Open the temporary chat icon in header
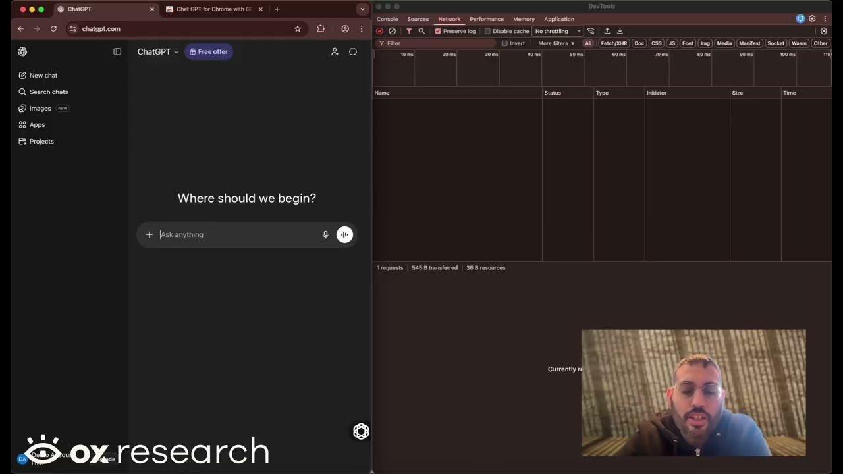 pyautogui.click(x=353, y=51)
